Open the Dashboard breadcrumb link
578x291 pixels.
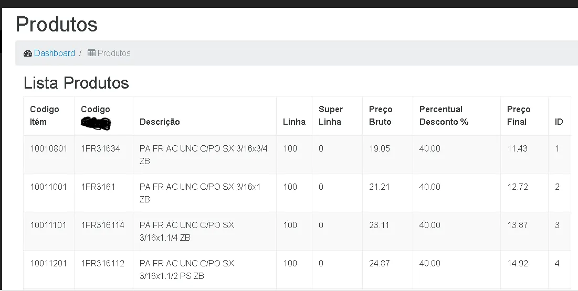tap(54, 53)
